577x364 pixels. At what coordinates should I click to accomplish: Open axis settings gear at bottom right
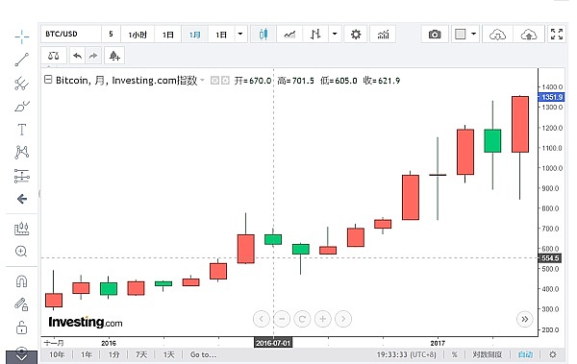click(553, 354)
